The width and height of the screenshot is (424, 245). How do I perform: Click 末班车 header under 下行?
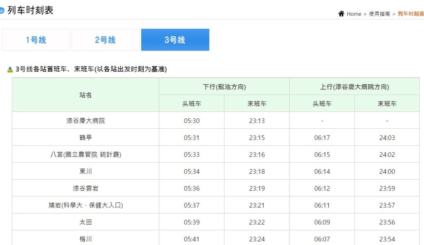click(x=257, y=103)
